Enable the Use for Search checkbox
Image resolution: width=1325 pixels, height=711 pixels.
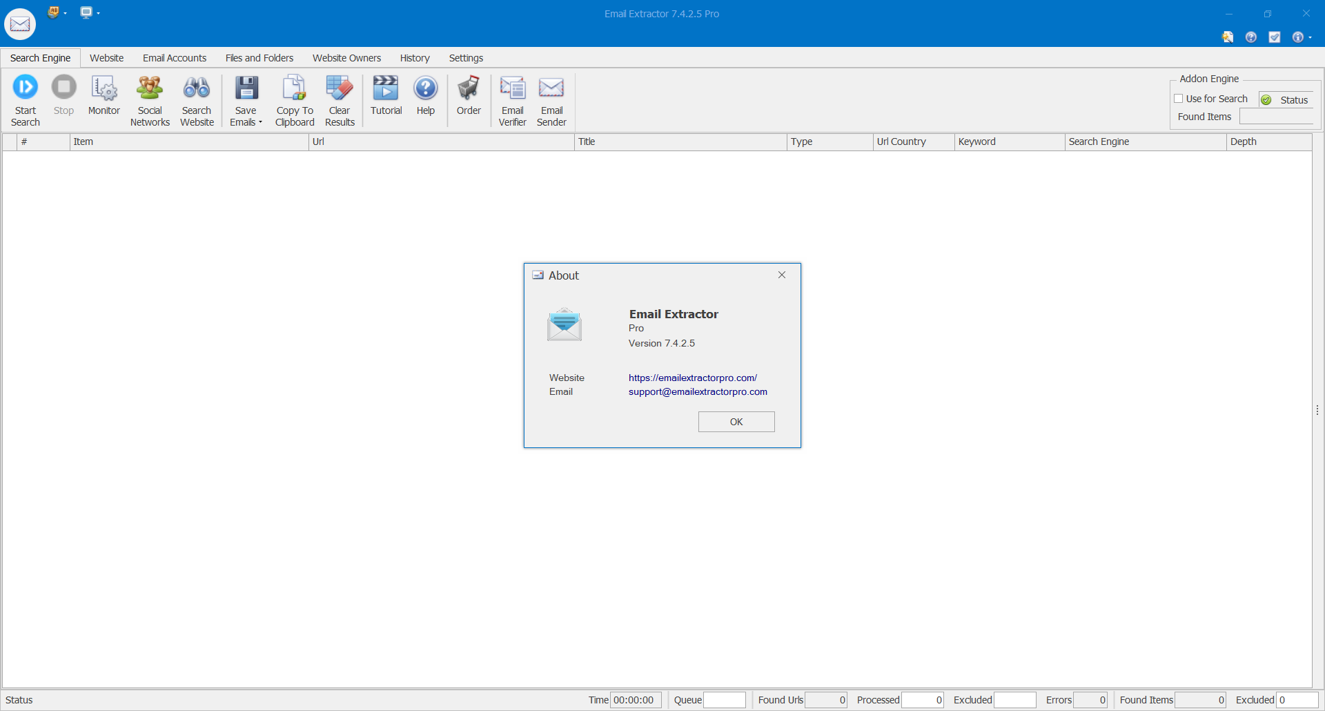[x=1179, y=99]
